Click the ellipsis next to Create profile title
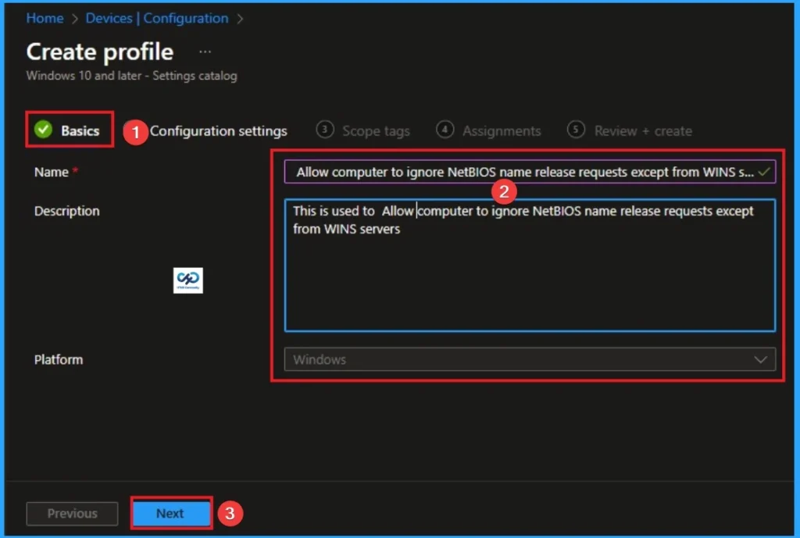Screen dimensions: 800x538 204,50
